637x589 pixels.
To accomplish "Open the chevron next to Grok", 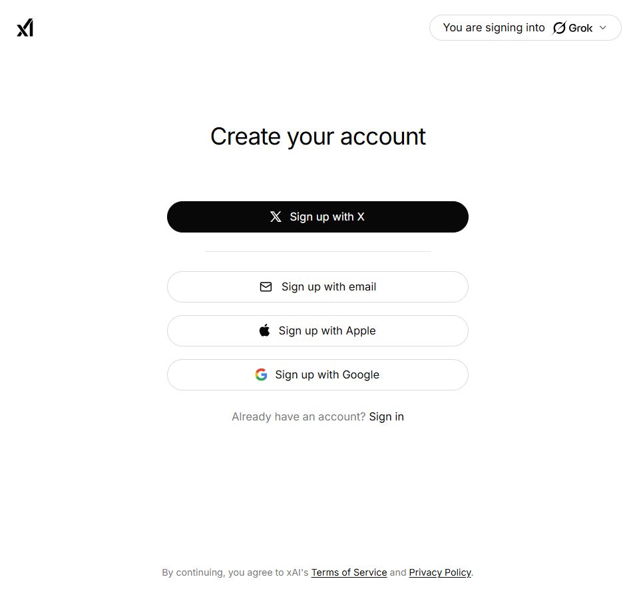I will pyautogui.click(x=602, y=28).
